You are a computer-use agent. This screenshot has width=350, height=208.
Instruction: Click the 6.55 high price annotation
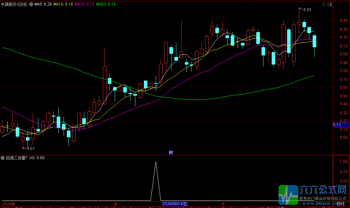[x=307, y=10]
